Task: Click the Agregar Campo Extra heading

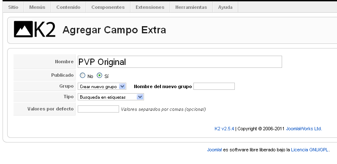Action: point(114,30)
